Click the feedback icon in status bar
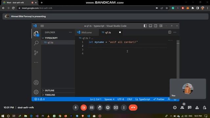 (x=169, y=99)
